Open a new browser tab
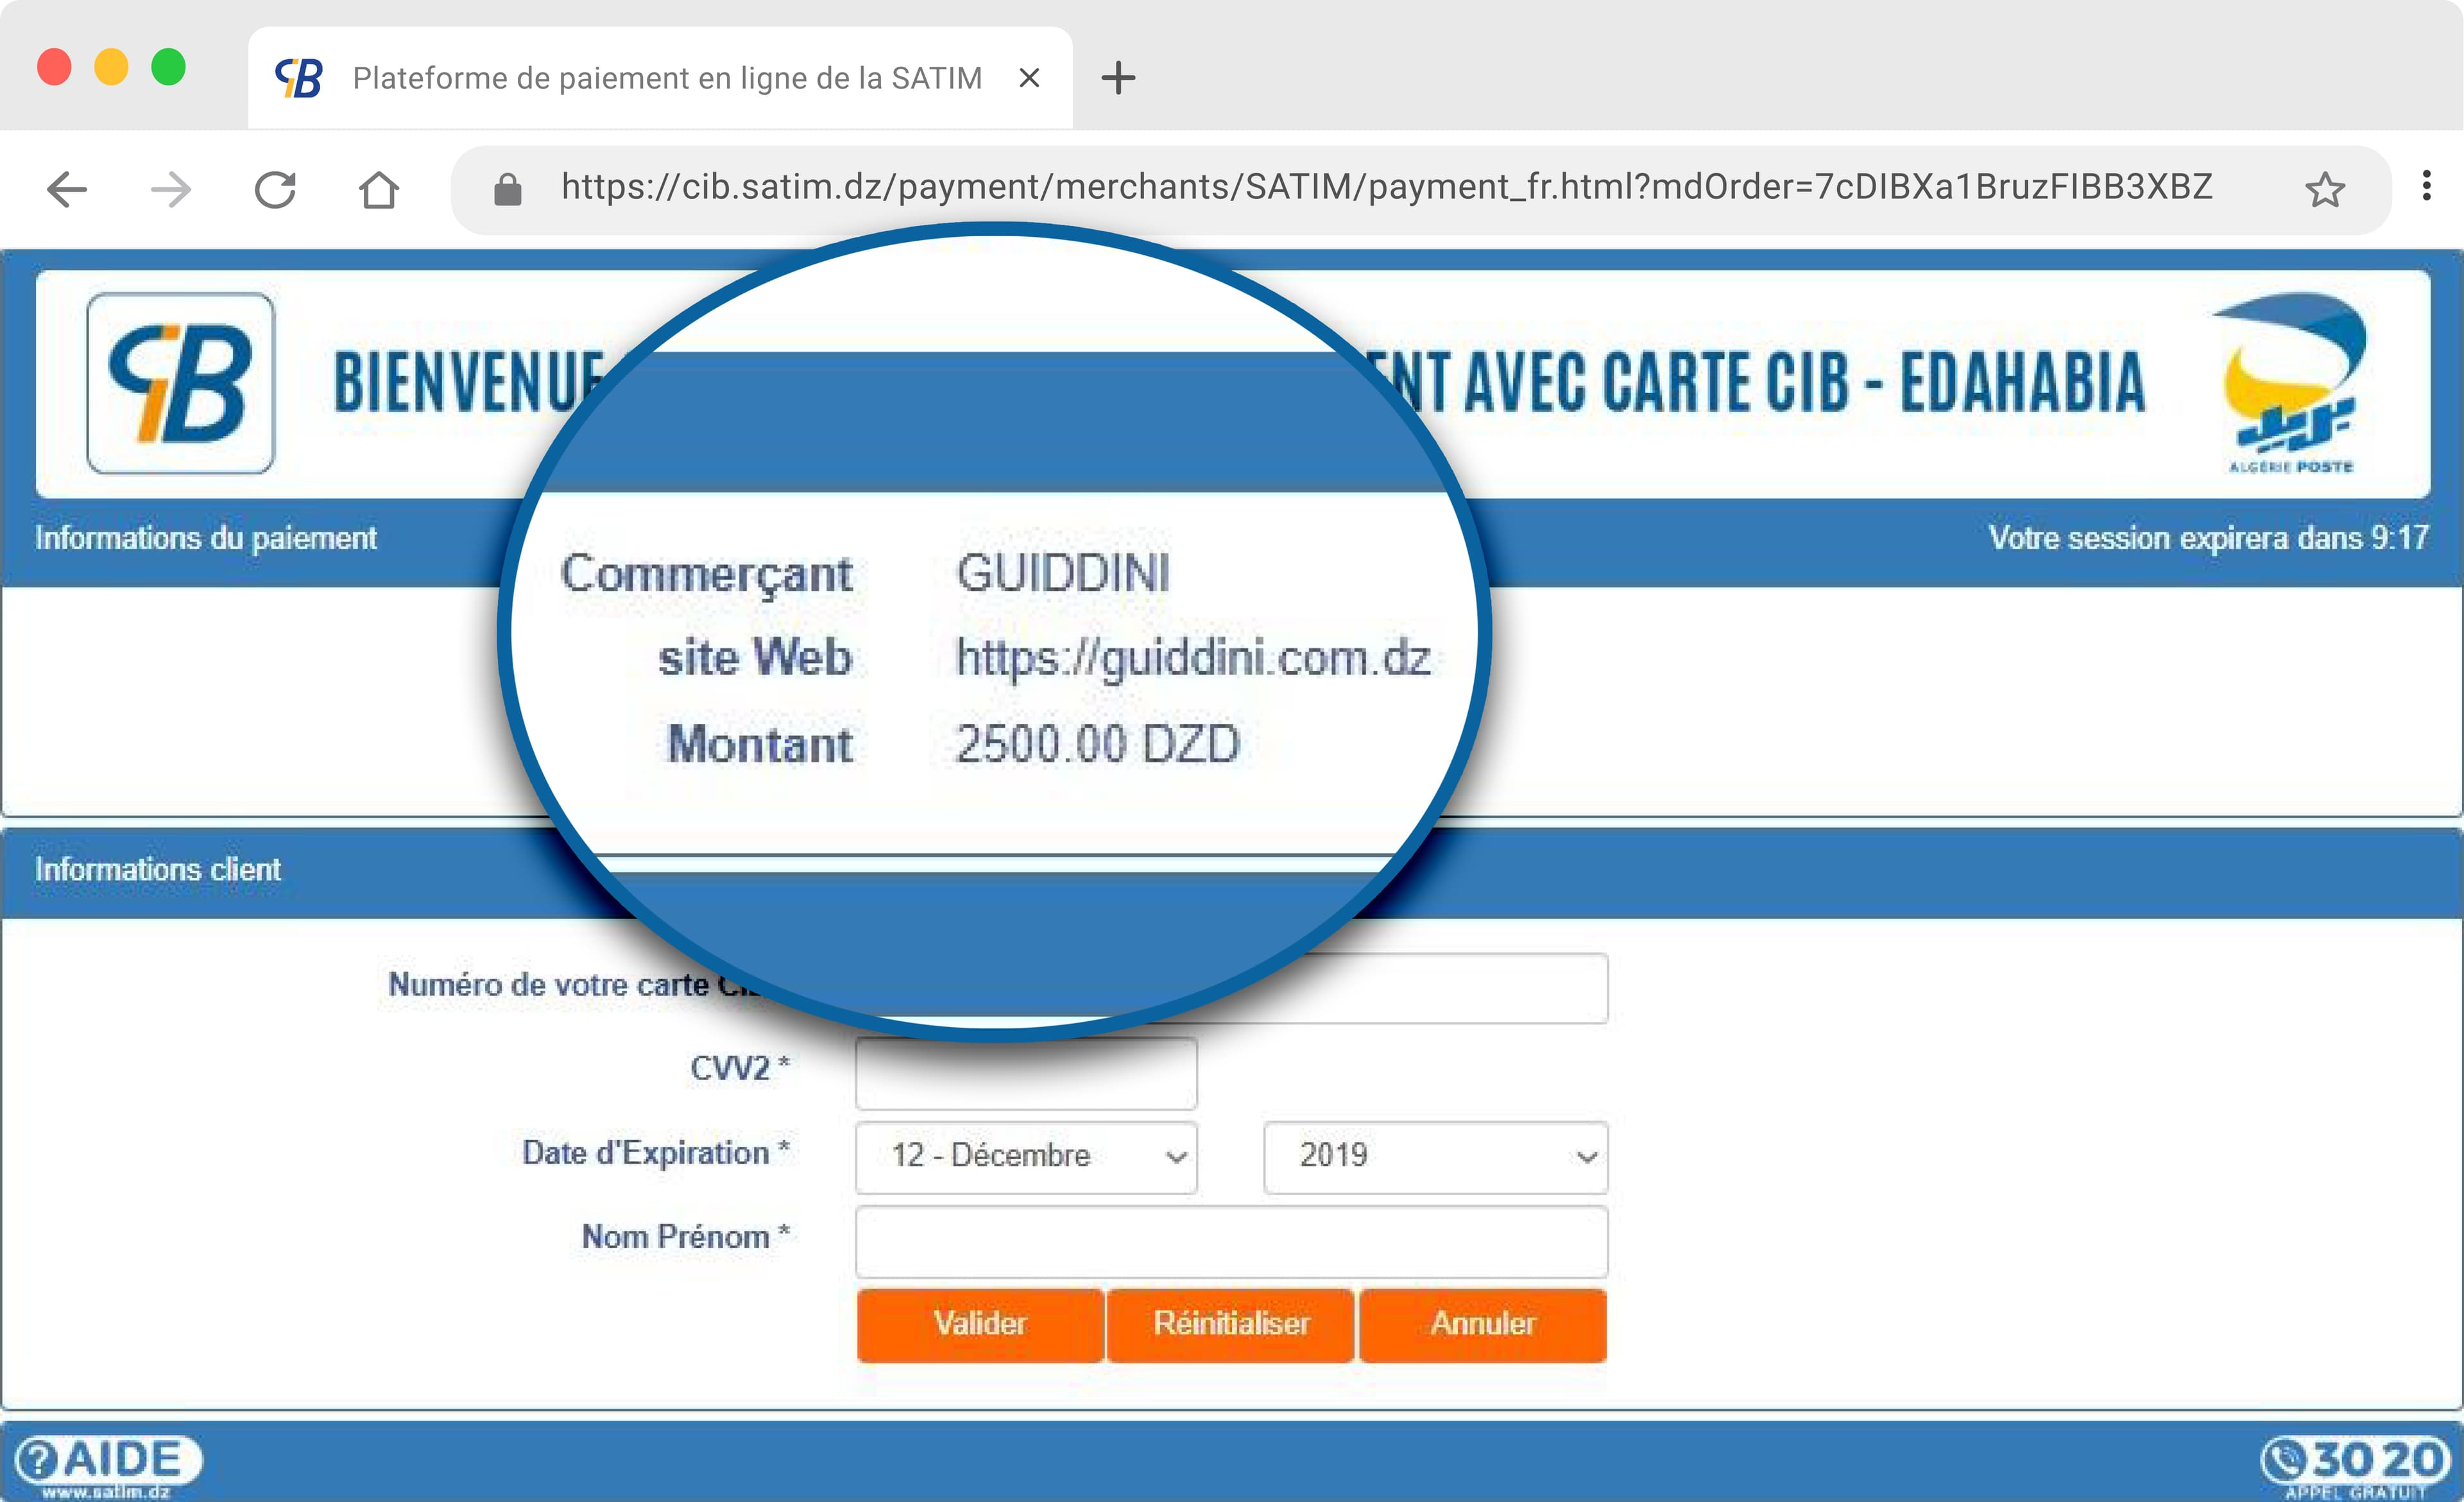The image size is (2464, 1502). [1117, 77]
